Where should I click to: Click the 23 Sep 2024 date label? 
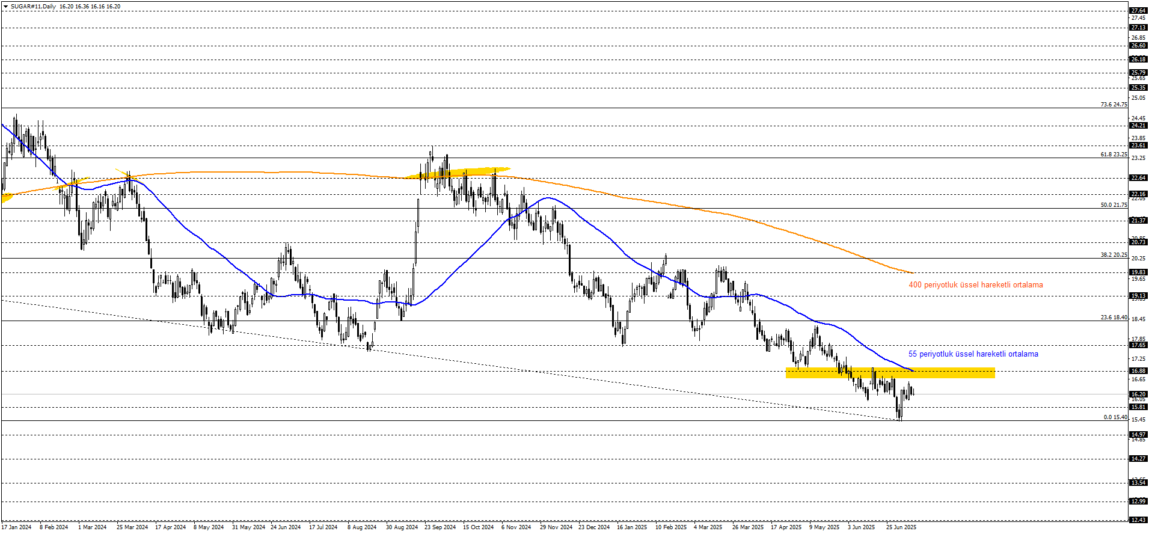click(440, 527)
